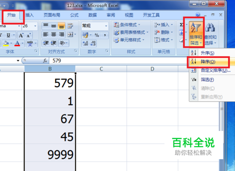This screenshot has width=235, height=171.
Task: Click the Fill down icon
Action: click(181, 33)
